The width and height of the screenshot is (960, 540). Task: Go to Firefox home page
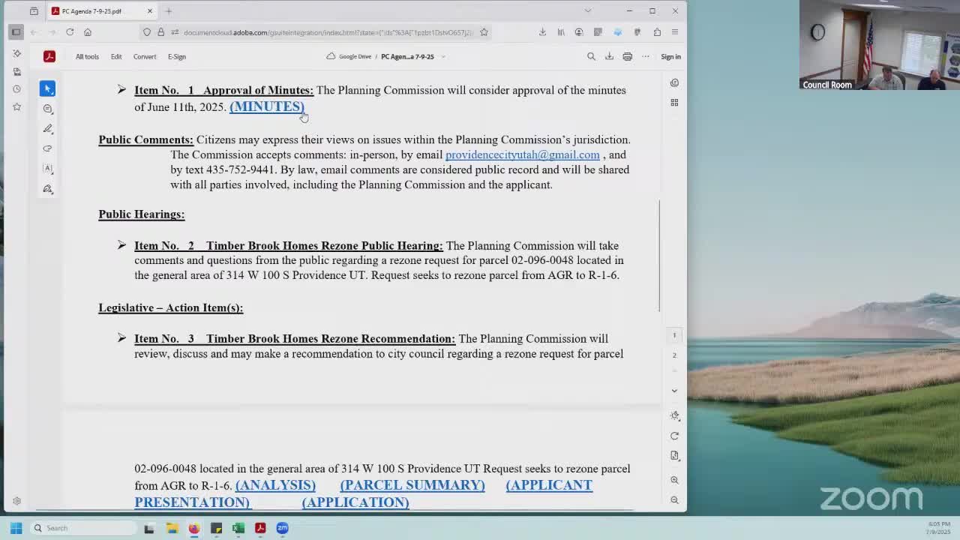point(88,32)
